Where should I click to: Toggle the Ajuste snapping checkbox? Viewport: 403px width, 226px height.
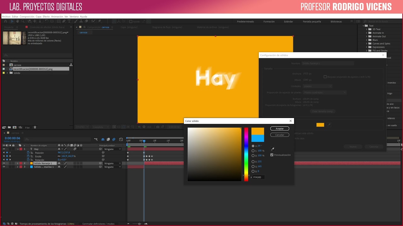[x=131, y=22]
